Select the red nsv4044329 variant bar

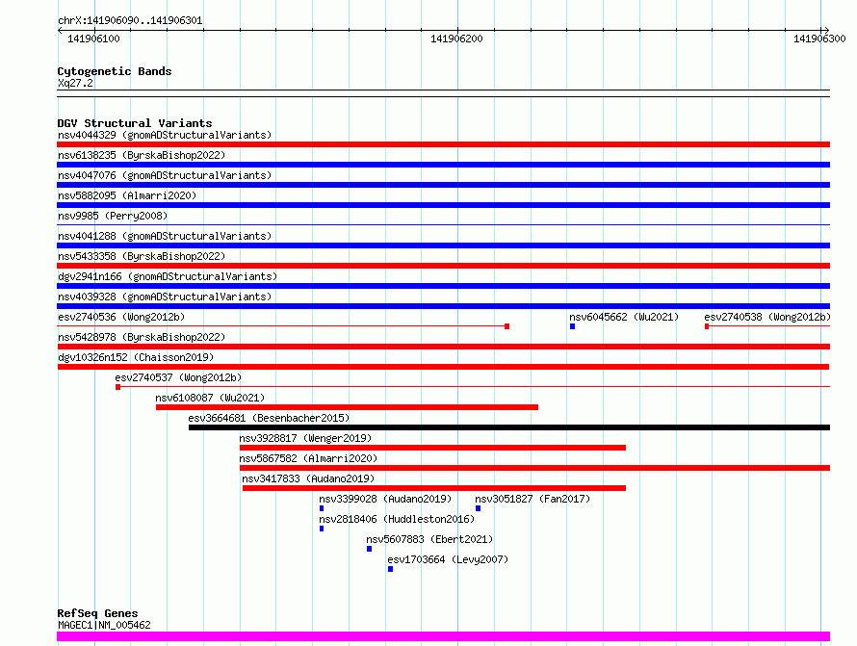coord(443,144)
